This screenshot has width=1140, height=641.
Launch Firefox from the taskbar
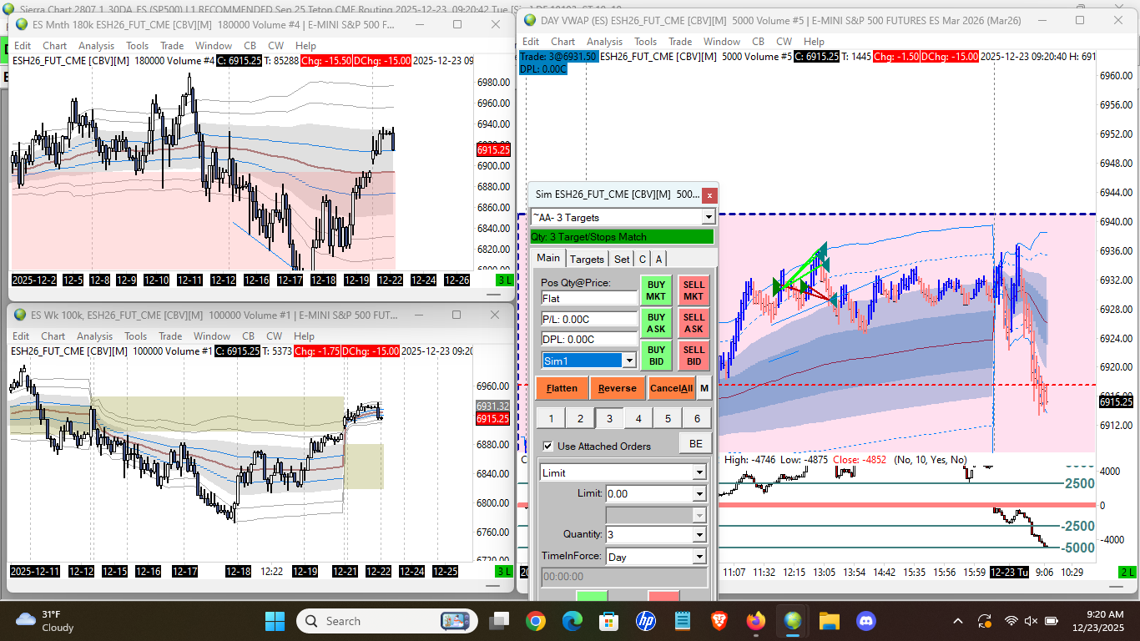[x=756, y=621]
